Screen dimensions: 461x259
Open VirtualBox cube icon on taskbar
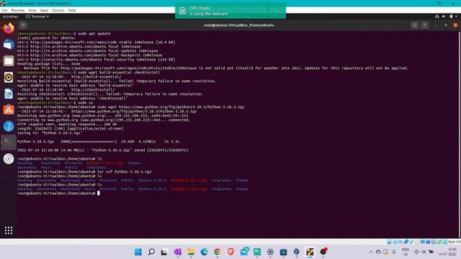tap(296, 252)
